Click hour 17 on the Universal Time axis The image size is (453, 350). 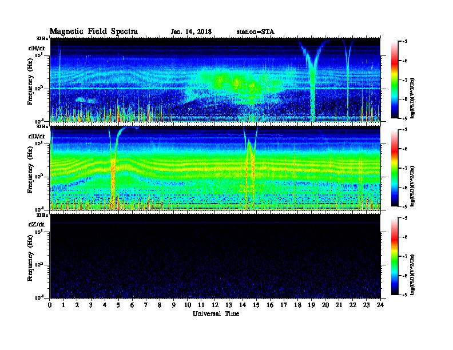tap(284, 305)
